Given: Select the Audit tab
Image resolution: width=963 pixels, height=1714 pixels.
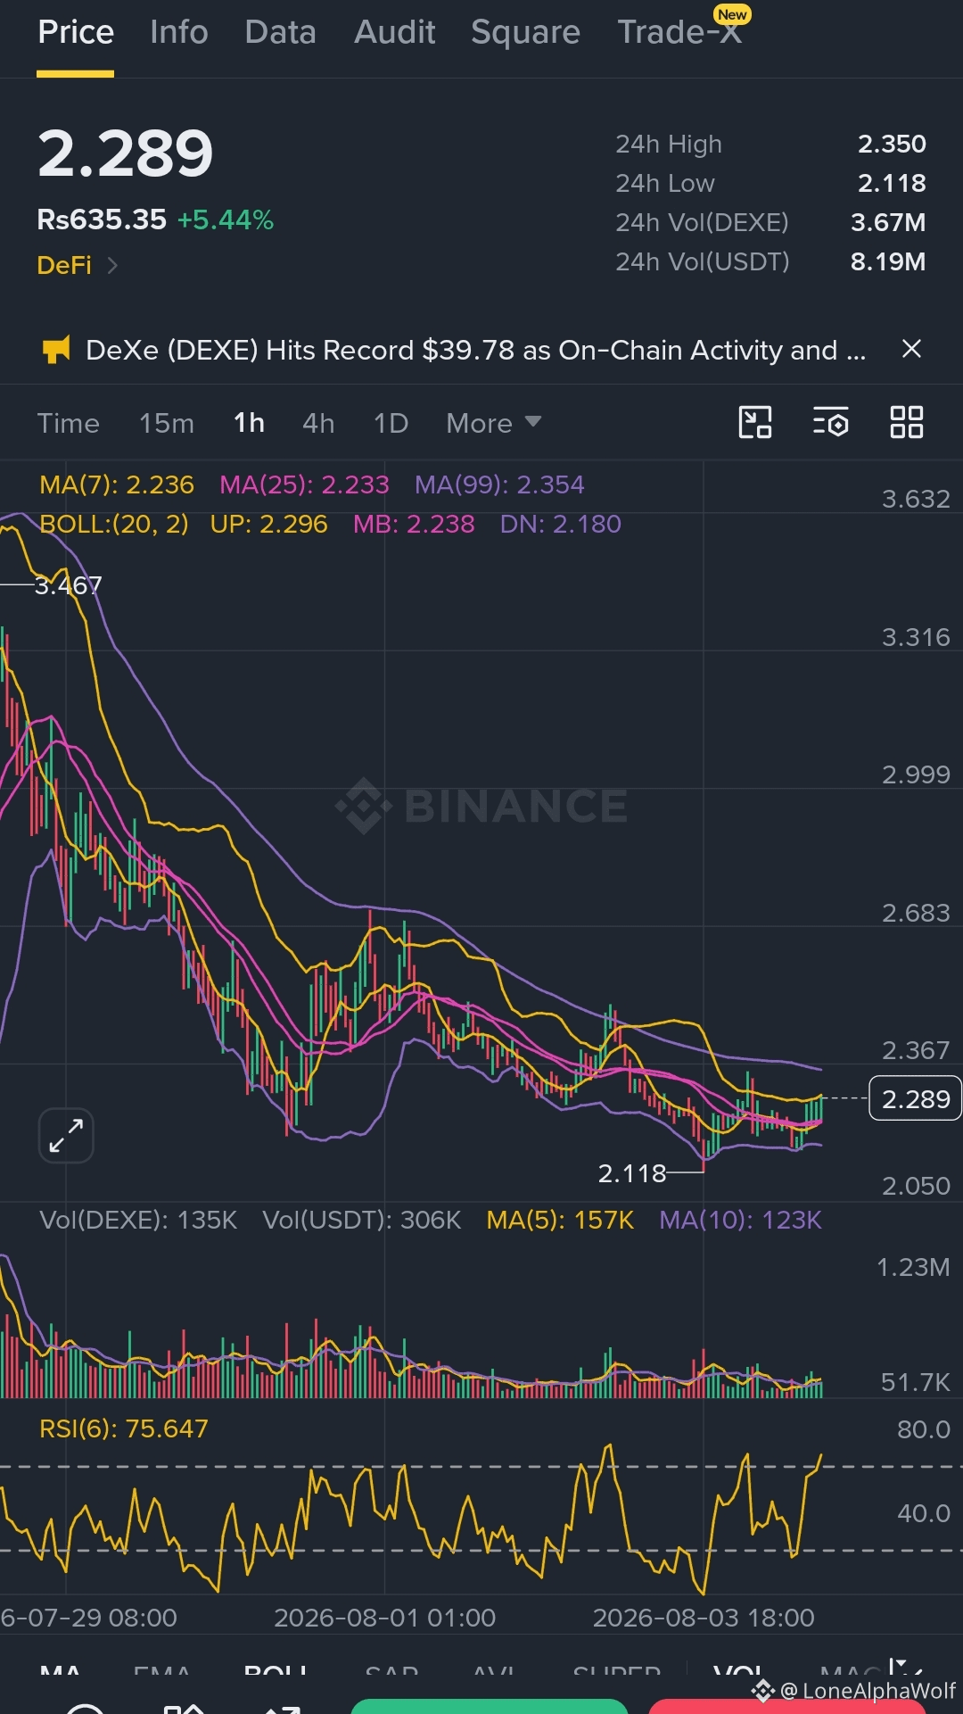Looking at the screenshot, I should coord(394,32).
